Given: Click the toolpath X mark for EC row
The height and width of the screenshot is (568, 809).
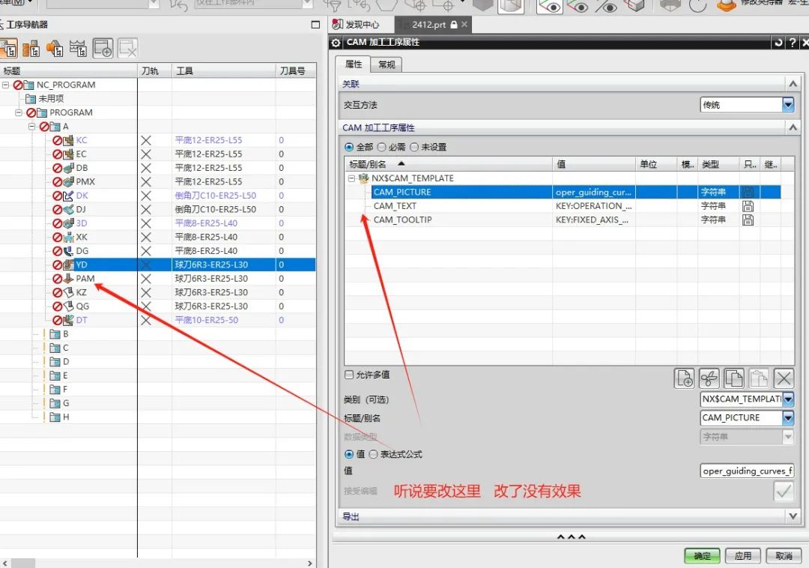Looking at the screenshot, I should [146, 154].
